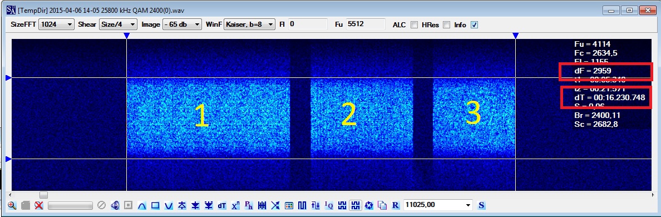This screenshot has height=217, width=661.
Task: Click the IQ constellation icon
Action: pyautogui.click(x=329, y=206)
